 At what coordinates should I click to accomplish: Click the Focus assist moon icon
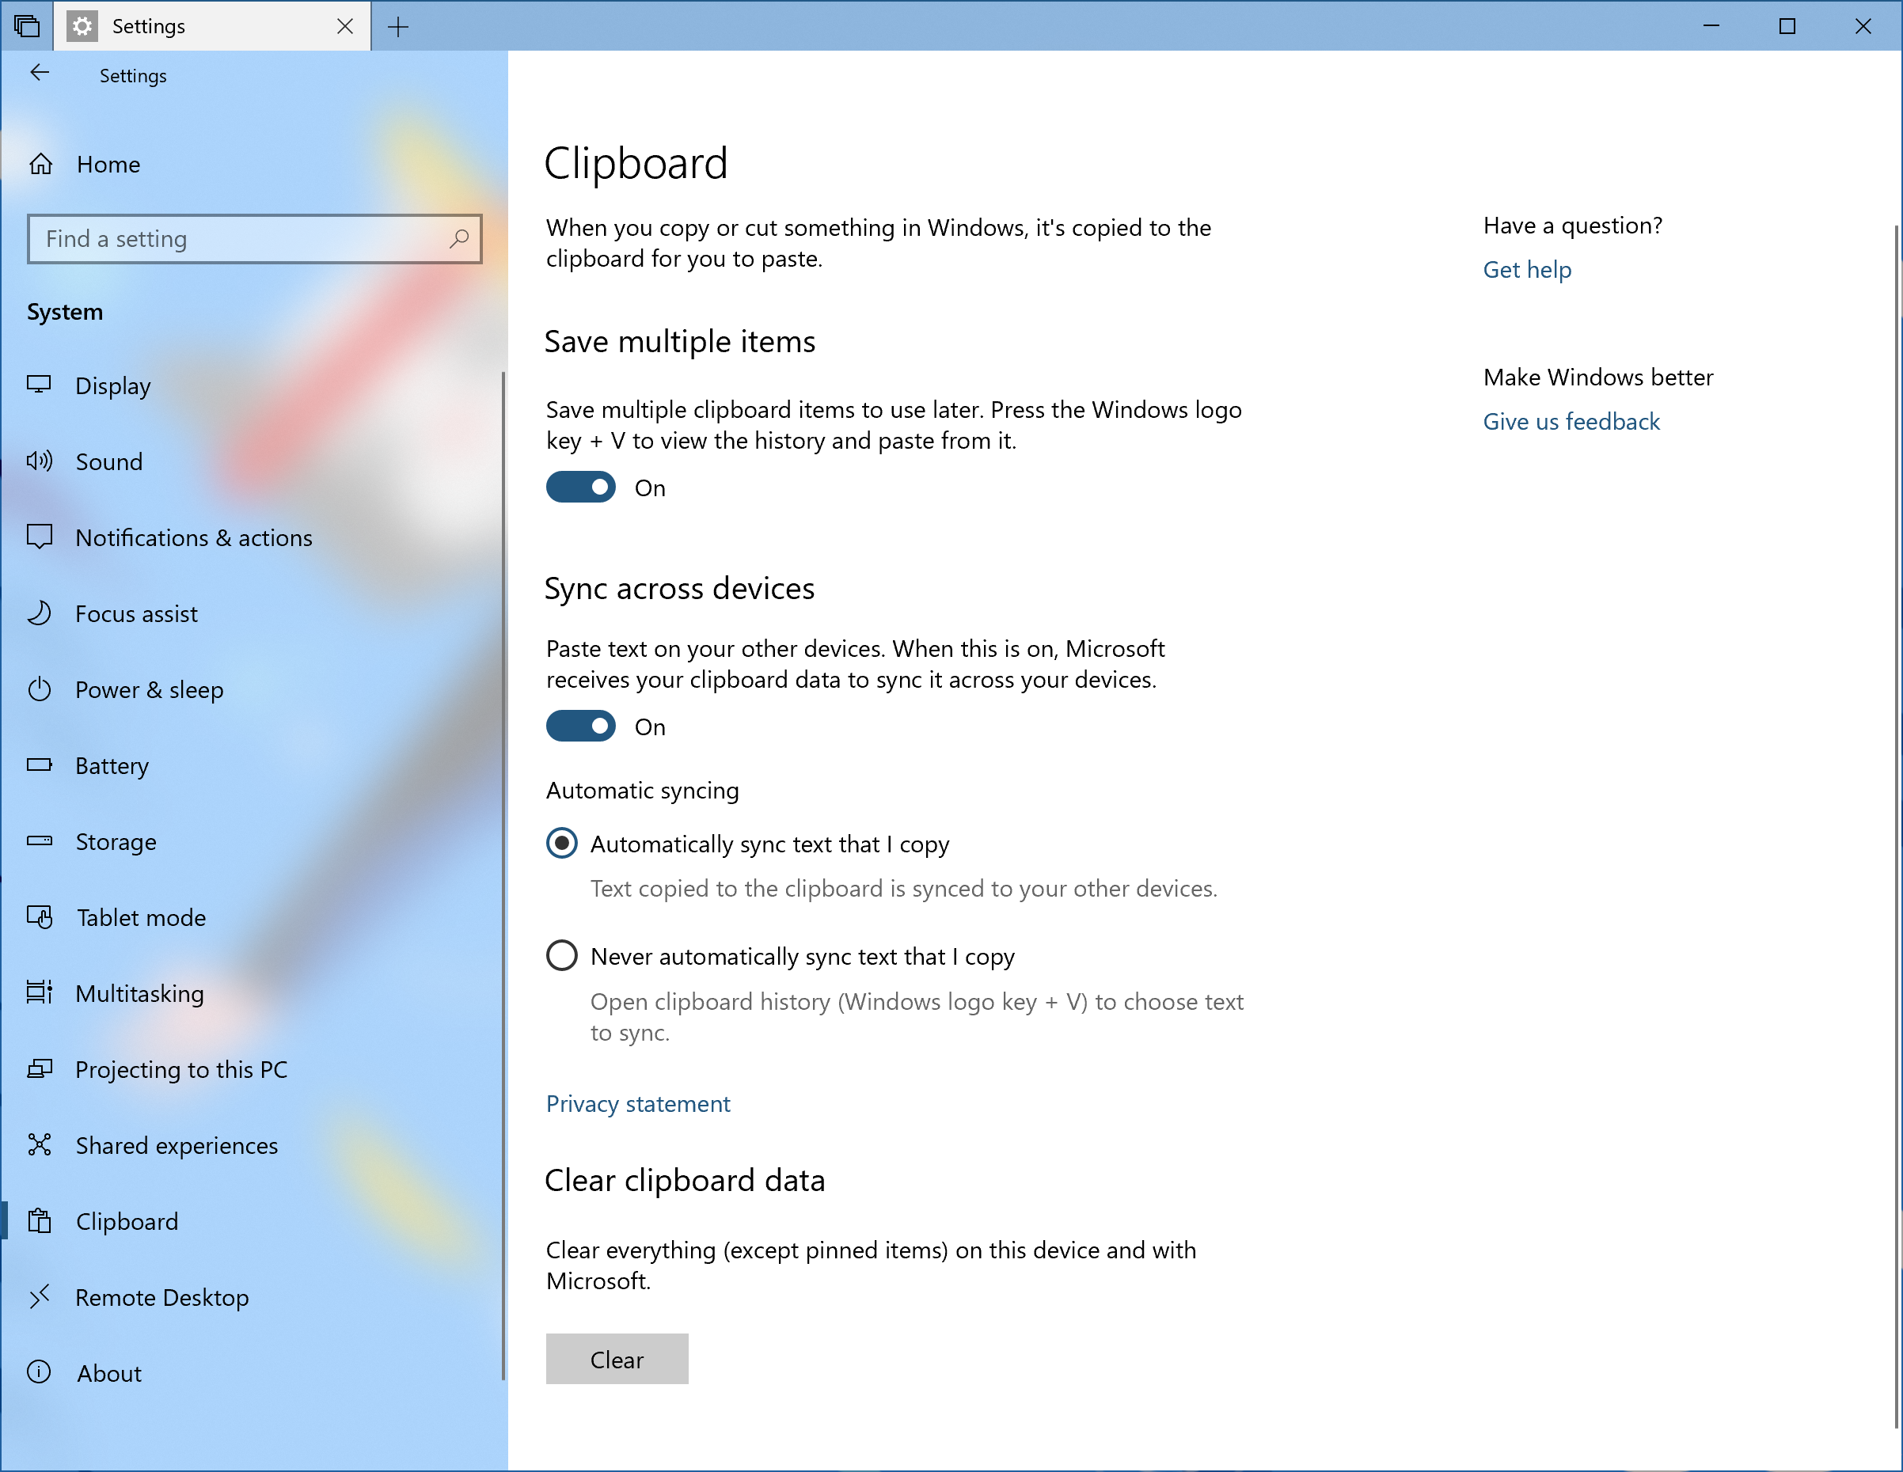pos(40,613)
